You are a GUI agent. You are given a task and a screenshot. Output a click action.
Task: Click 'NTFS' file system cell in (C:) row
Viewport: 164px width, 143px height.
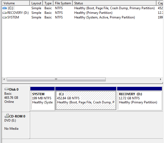click(x=59, y=8)
